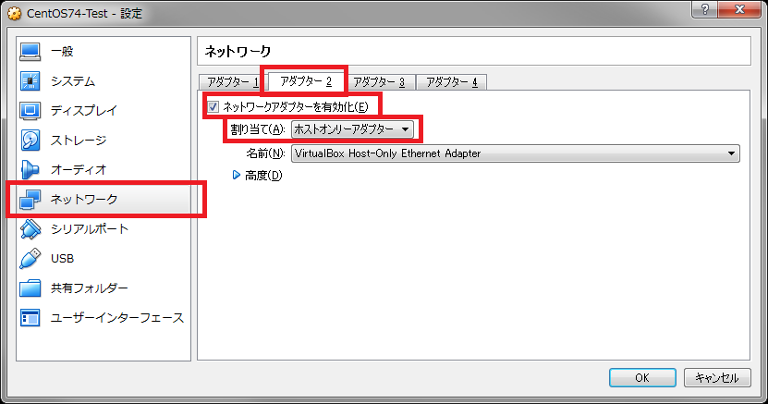768x404 pixels.
Task: Click the User Interface (ユーザーインターフェース) icon
Action: (30, 318)
